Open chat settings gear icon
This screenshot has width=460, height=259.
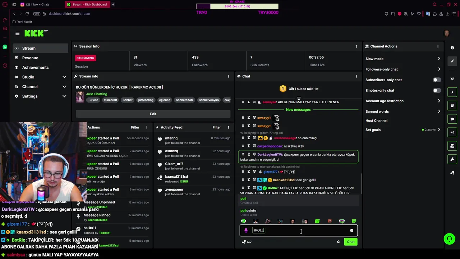click(338, 242)
